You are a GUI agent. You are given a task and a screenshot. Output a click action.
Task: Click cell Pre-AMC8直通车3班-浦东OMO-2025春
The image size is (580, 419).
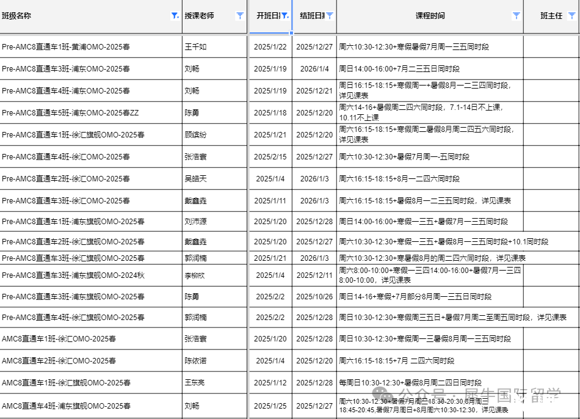click(90, 69)
